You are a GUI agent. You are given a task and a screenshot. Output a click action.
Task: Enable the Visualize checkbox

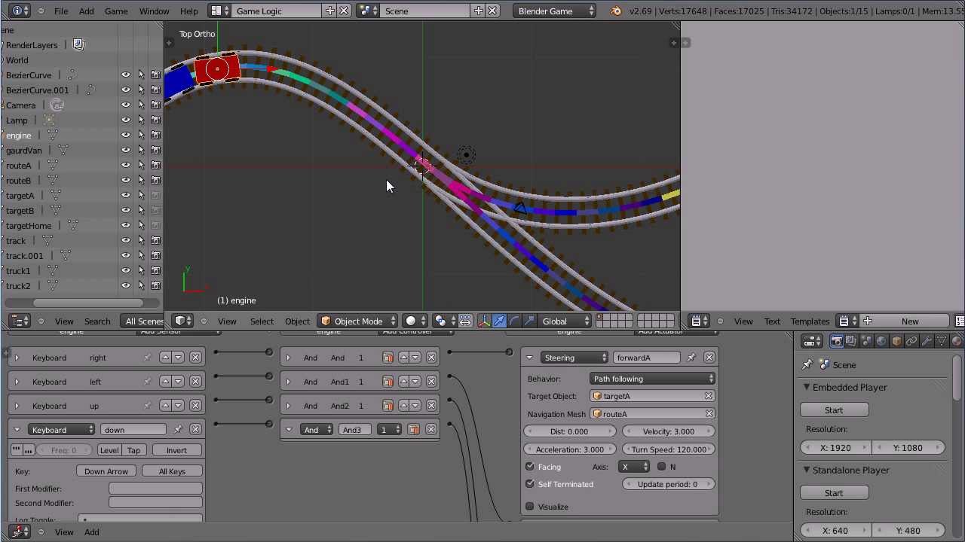[530, 507]
